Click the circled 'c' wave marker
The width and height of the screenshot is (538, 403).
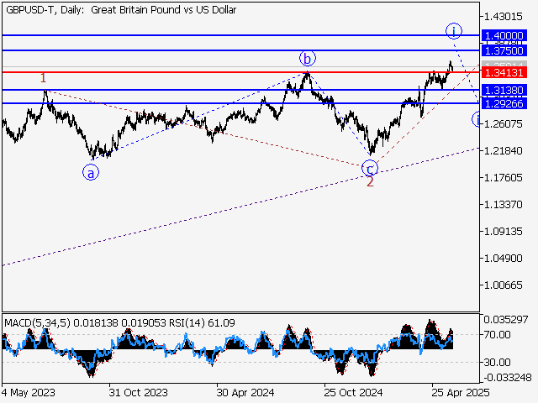coord(369,168)
